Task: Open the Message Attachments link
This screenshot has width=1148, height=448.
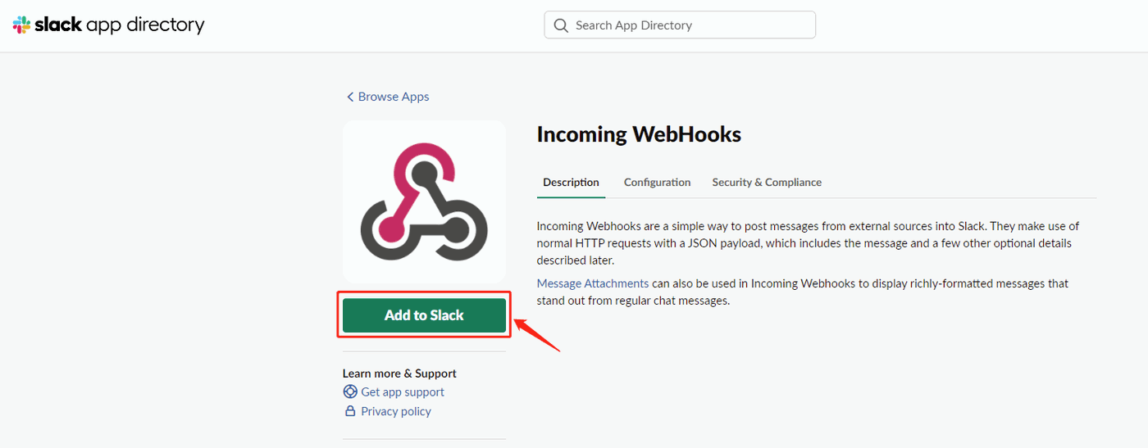Action: pos(593,283)
